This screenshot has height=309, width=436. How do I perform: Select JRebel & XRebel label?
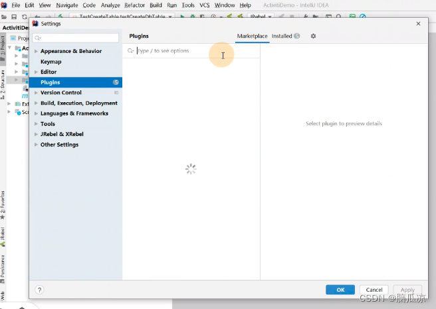tap(62, 134)
